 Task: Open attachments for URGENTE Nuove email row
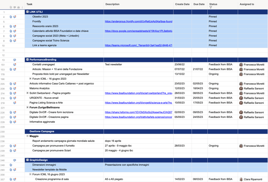tap(11, 98)
